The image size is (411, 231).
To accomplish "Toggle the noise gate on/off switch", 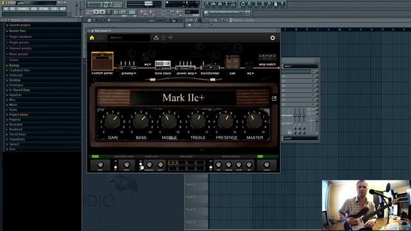I will (141, 166).
